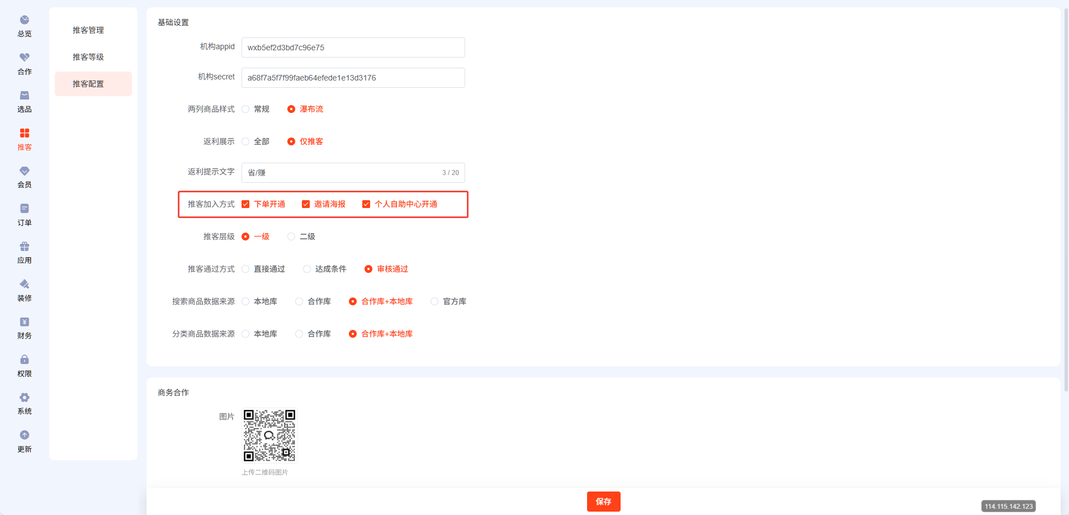1069x515 pixels.
Task: Select 二级 for 推客层级
Action: pos(291,237)
